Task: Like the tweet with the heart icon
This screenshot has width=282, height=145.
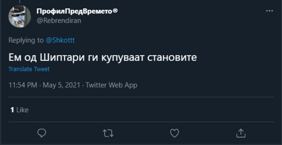Action: pos(174,133)
